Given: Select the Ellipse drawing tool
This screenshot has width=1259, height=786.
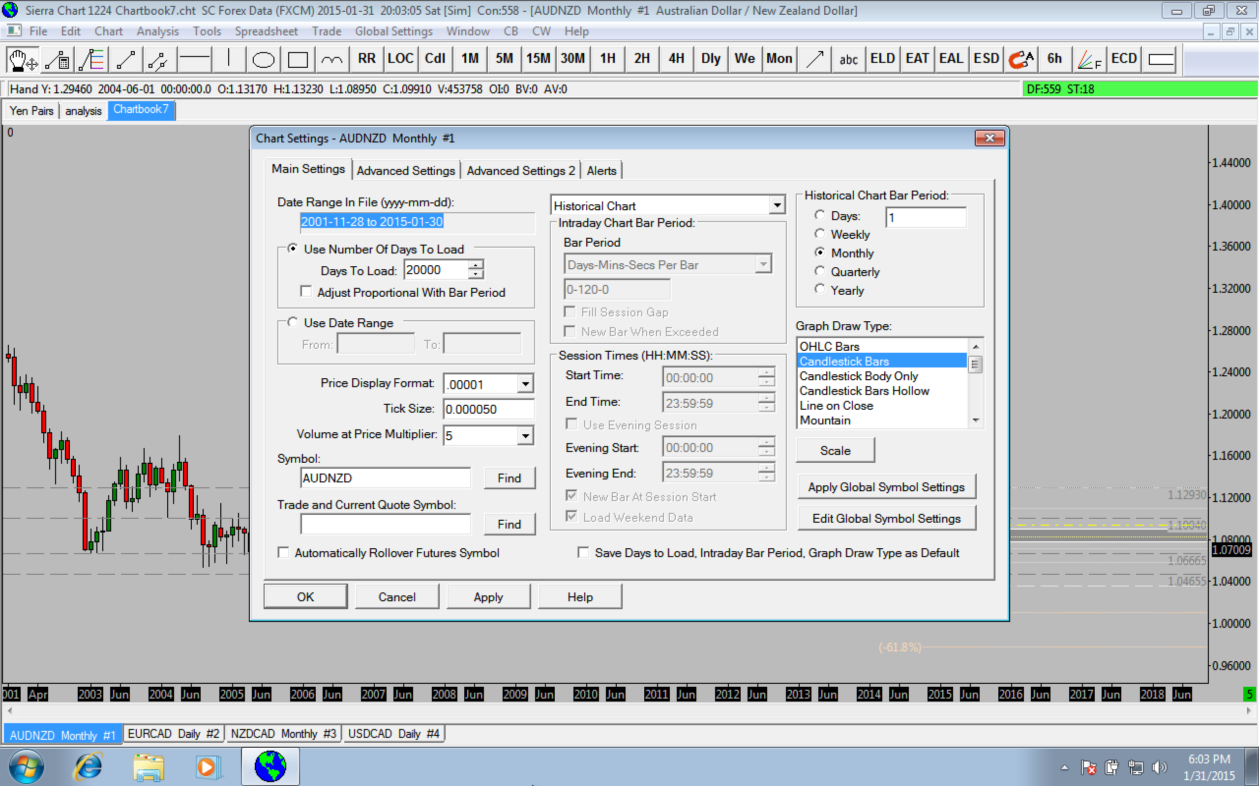Looking at the screenshot, I should pos(263,59).
